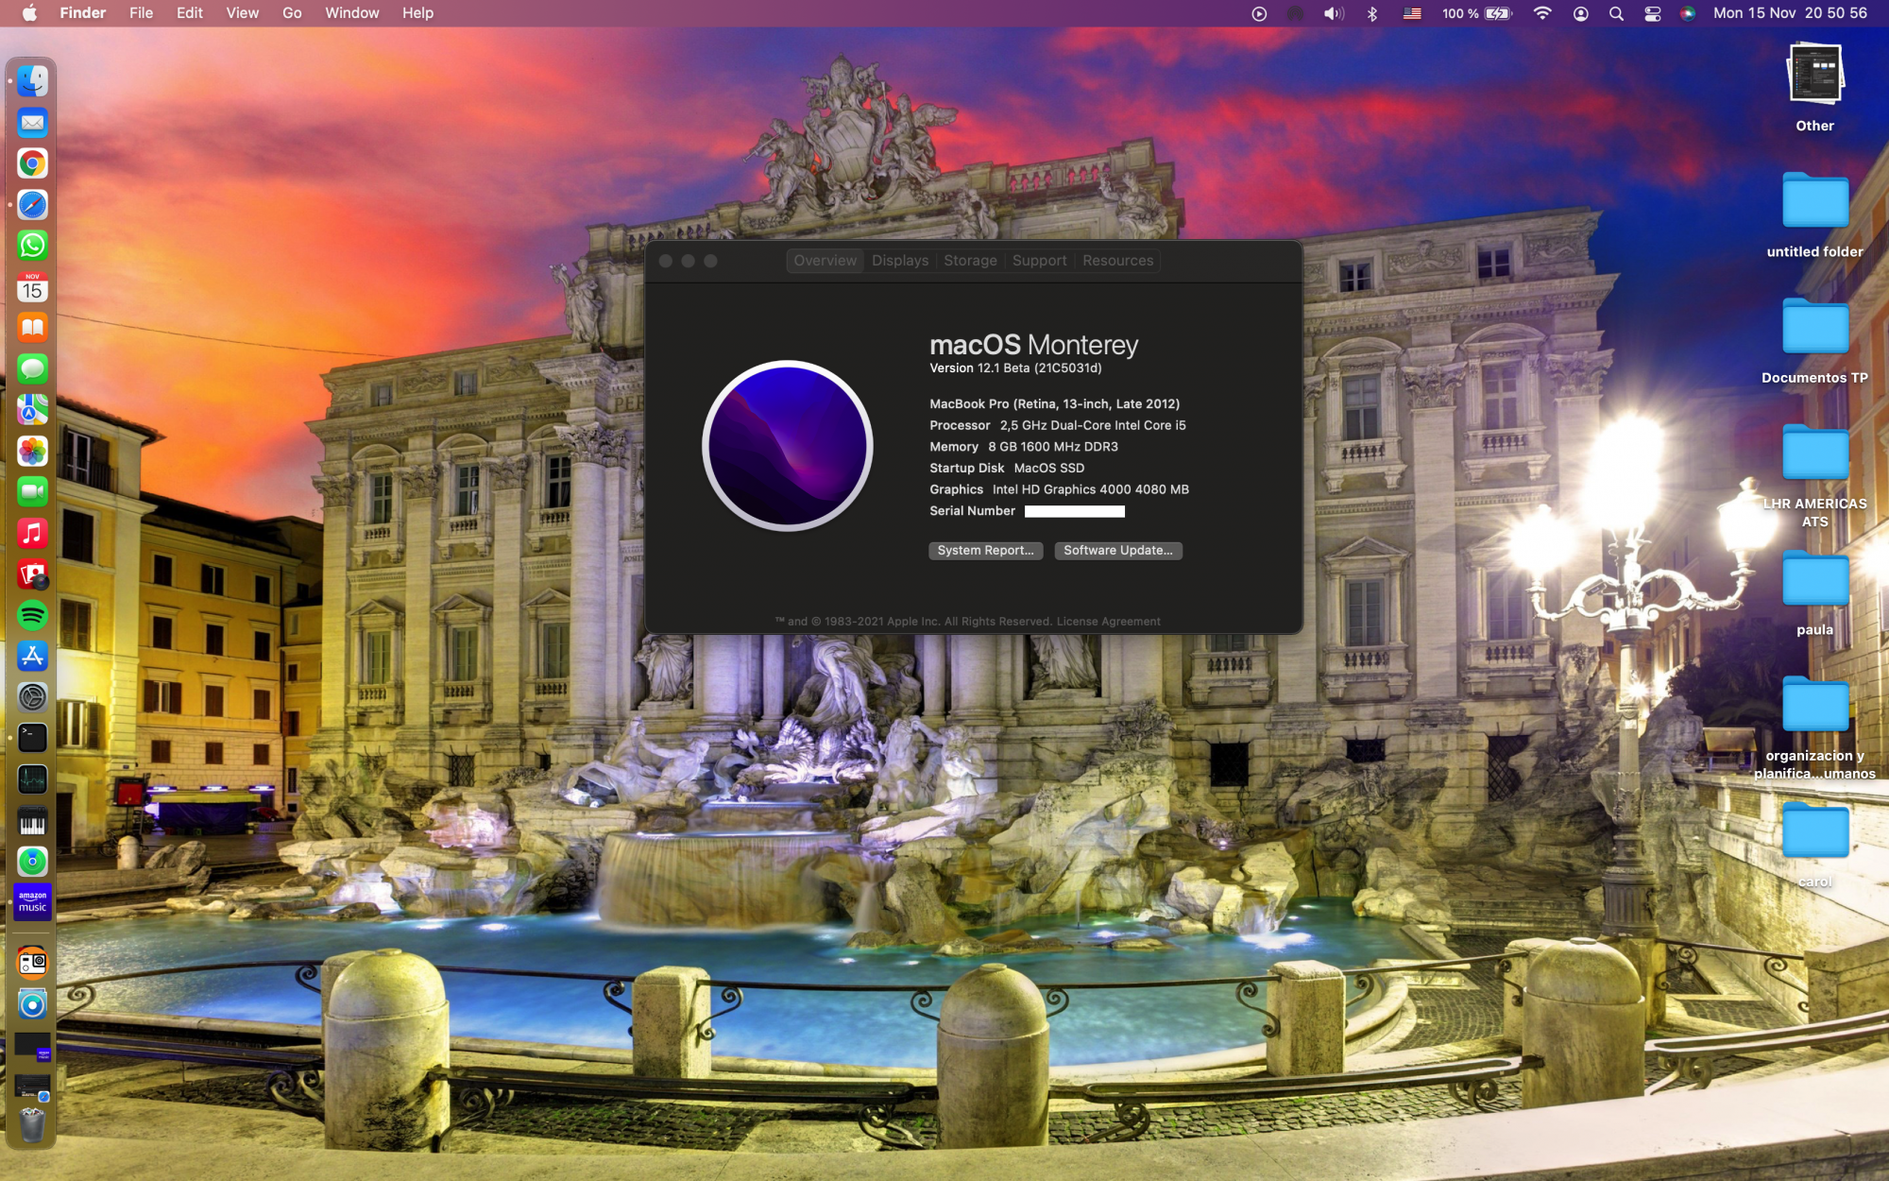The image size is (1889, 1181).
Task: Open the Photos app in dock
Action: [32, 451]
